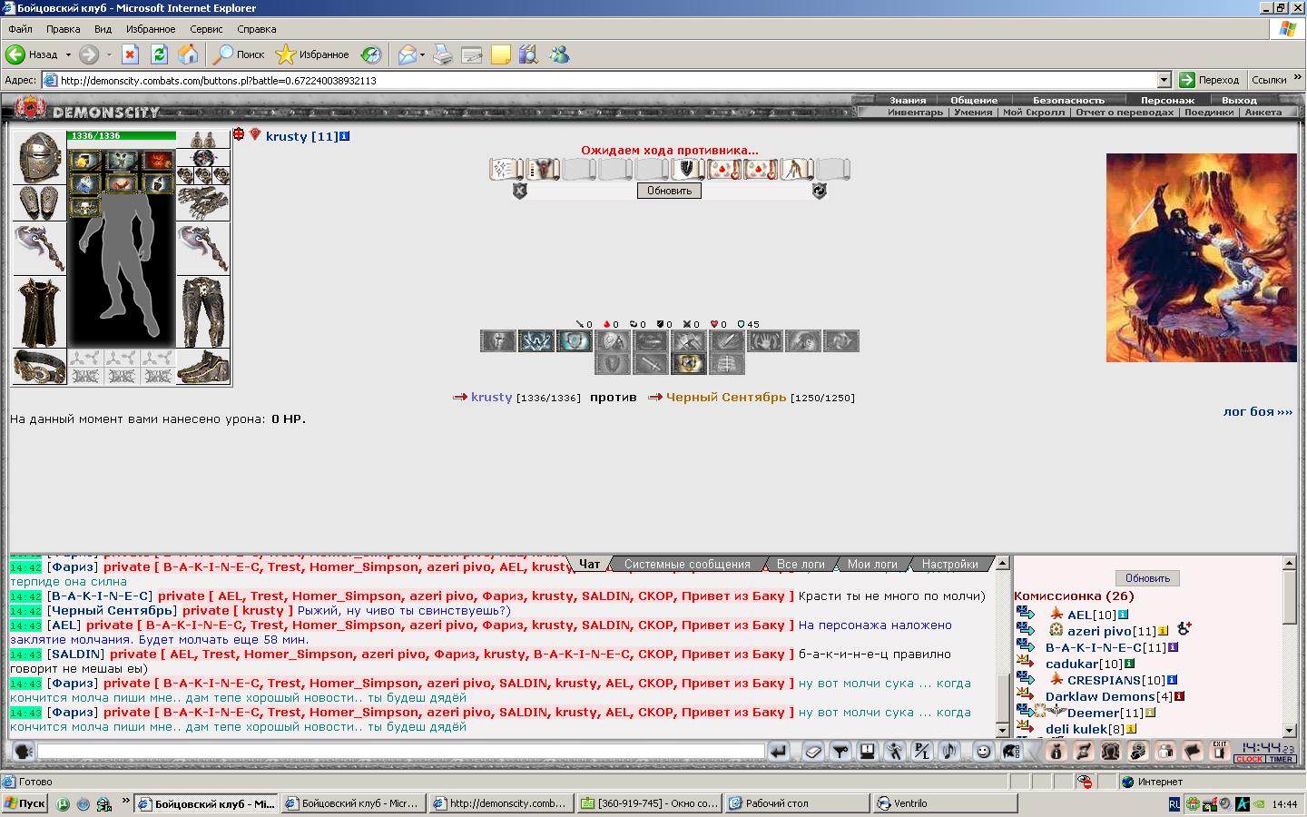Click the green health bar showing 1336/1336
The width and height of the screenshot is (1307, 817).
pos(121,135)
